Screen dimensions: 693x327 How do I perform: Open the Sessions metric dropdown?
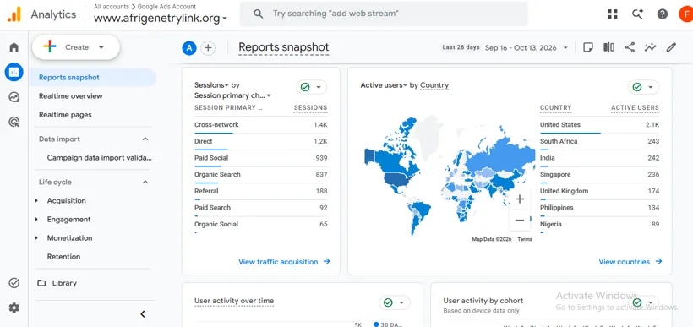tap(211, 84)
